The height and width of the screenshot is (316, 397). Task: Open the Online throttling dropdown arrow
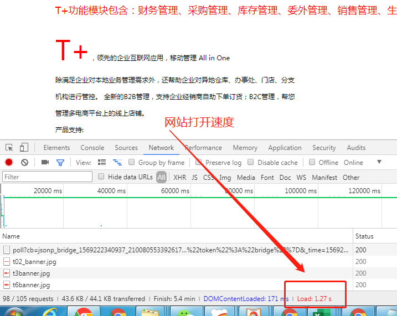[379, 162]
